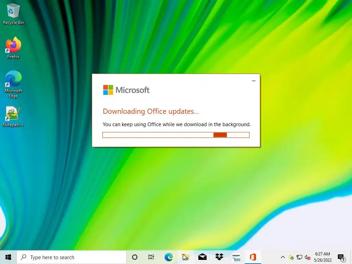Launch Edge from the taskbar
This screenshot has width=352, height=264.
point(168,257)
